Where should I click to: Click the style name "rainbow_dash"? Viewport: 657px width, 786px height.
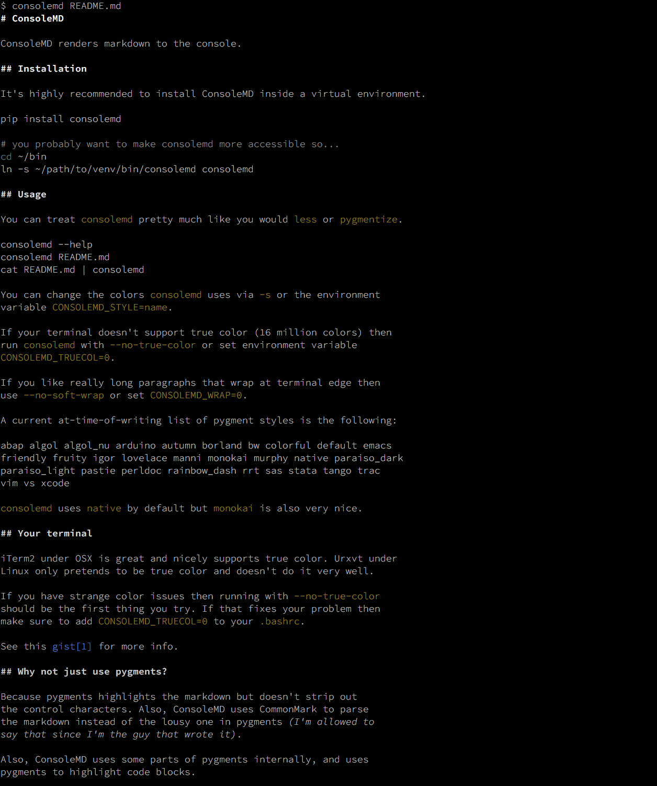[x=202, y=470]
